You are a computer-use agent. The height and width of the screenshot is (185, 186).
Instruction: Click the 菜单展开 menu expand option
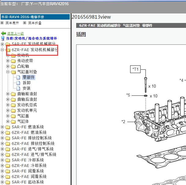[x=12, y=23]
